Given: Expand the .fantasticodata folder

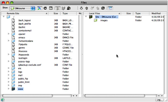Looking at the screenshot, I should [9, 41].
